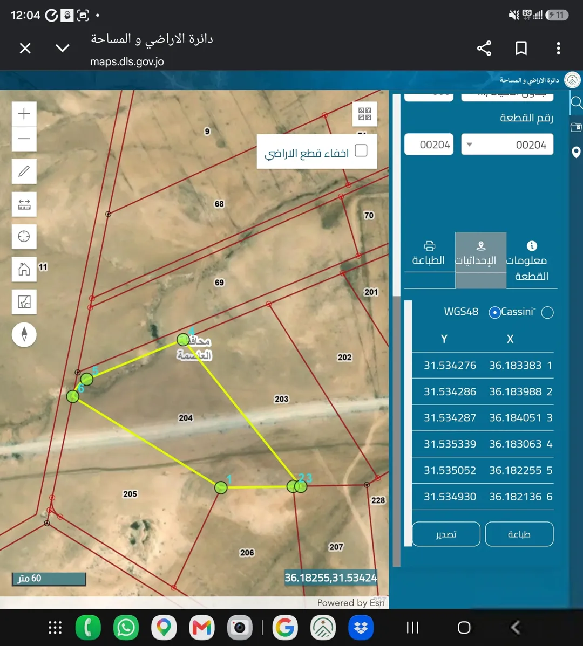
Task: Click parcel label 205 on the map
Action: (130, 494)
